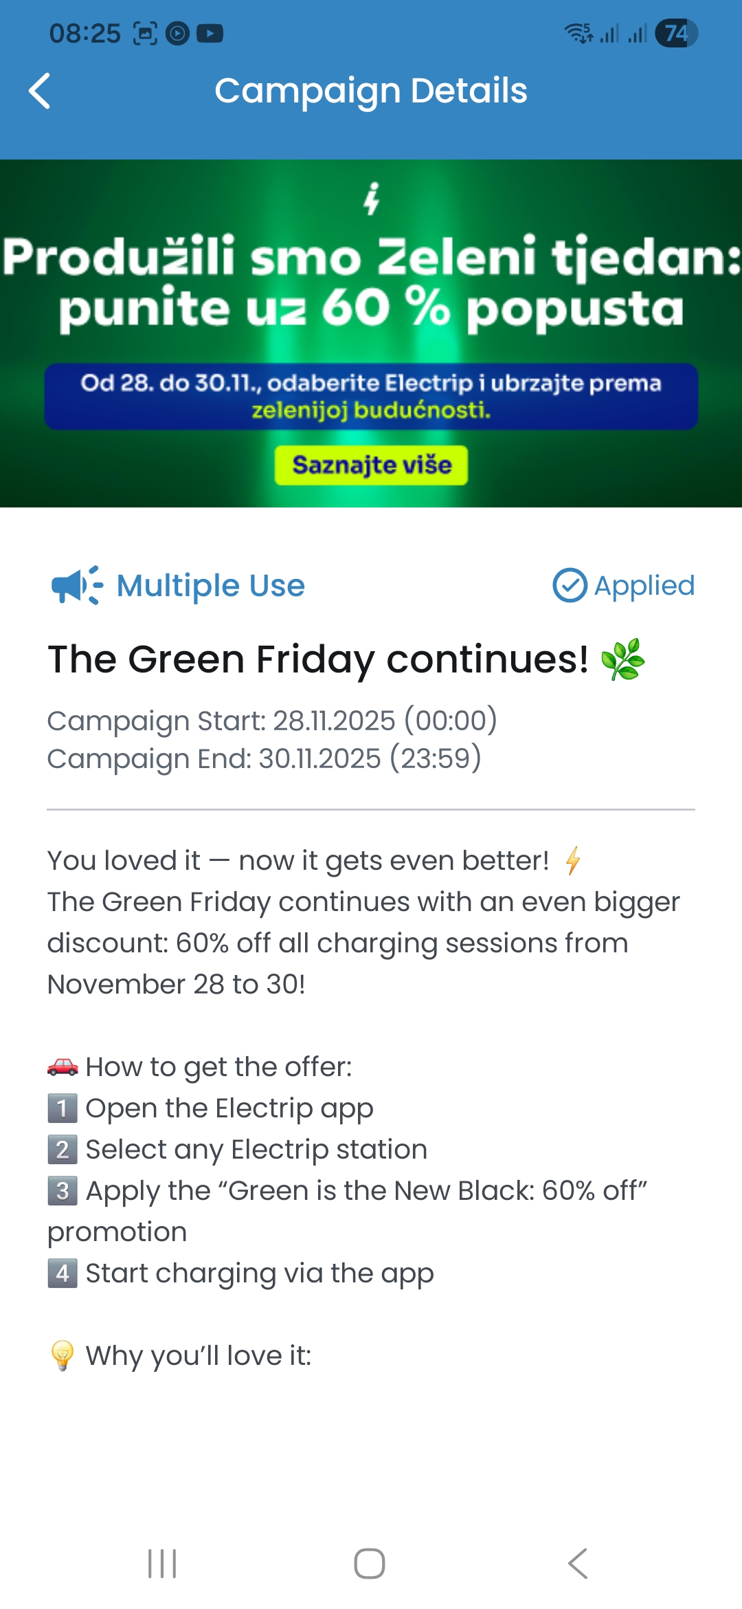Tap The Green Friday continues heading
This screenshot has height=1609, width=742.
click(x=317, y=659)
